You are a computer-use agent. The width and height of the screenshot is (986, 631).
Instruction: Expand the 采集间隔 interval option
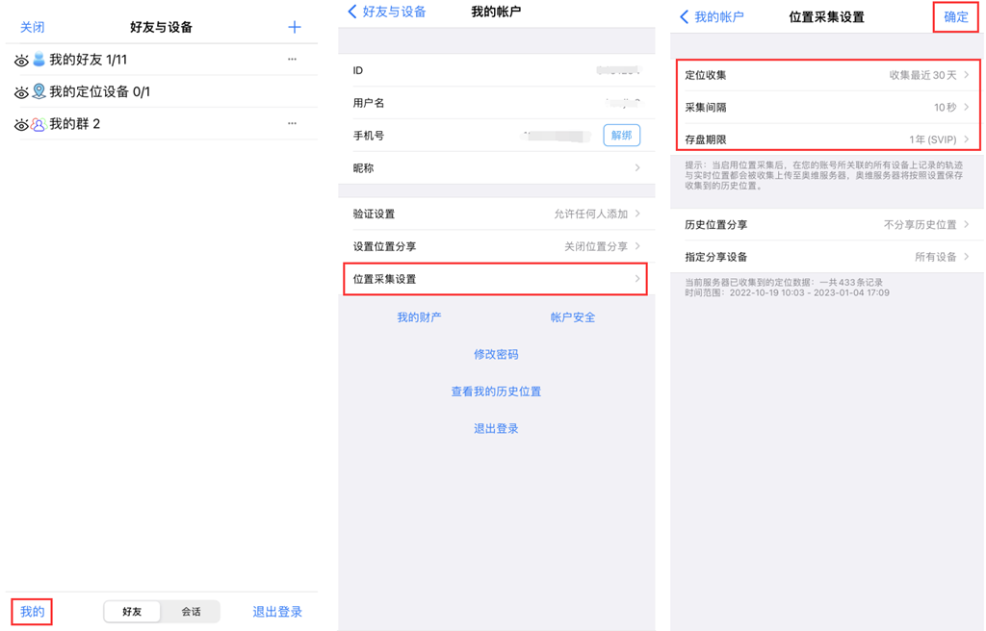[x=827, y=108]
